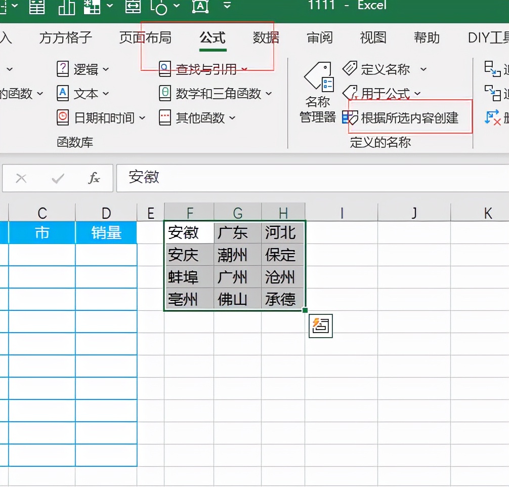Click the 文本 letter A book icon
This screenshot has height=487, width=509.
coord(62,93)
